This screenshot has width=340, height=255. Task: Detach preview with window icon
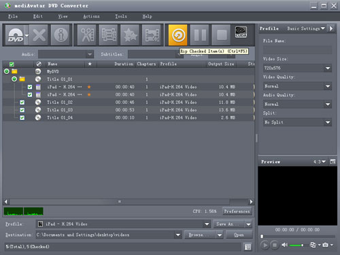pyautogui.click(x=333, y=161)
